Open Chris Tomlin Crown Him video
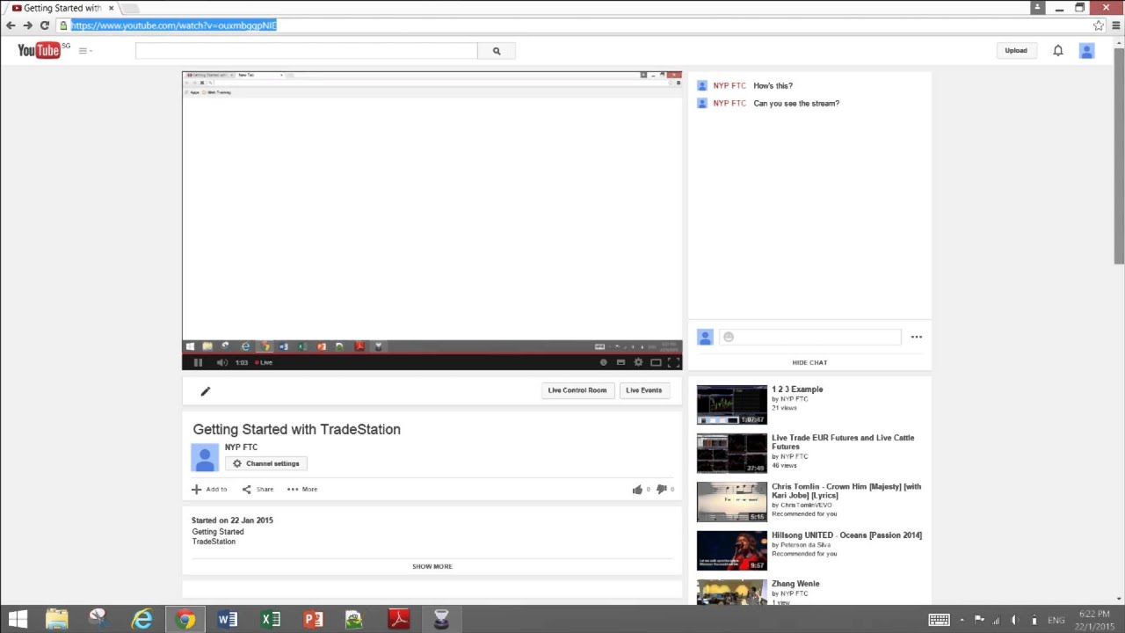 pos(846,491)
